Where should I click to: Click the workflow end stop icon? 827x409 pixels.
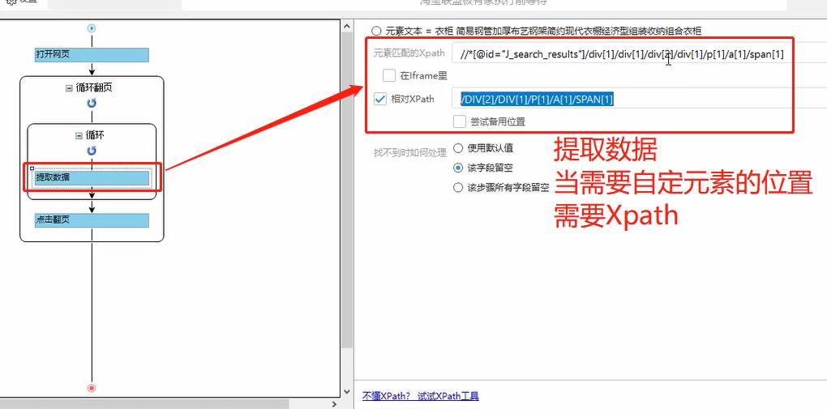click(92, 388)
